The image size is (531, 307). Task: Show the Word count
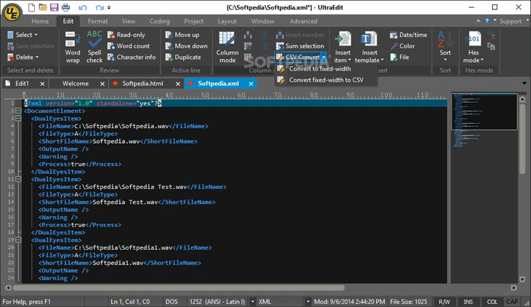click(x=128, y=46)
